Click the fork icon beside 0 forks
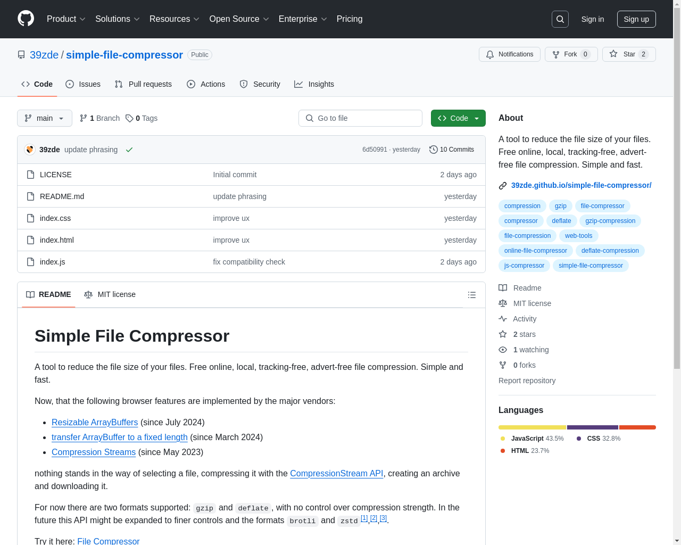The height and width of the screenshot is (545, 681). point(503,365)
